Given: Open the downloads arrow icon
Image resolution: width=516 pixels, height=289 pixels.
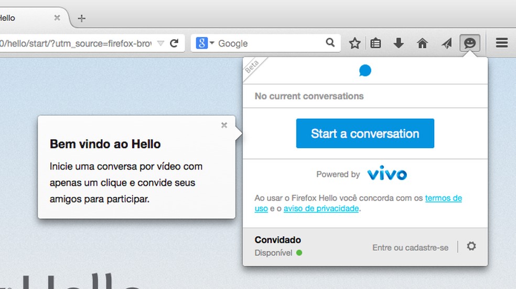Looking at the screenshot, I should [399, 43].
